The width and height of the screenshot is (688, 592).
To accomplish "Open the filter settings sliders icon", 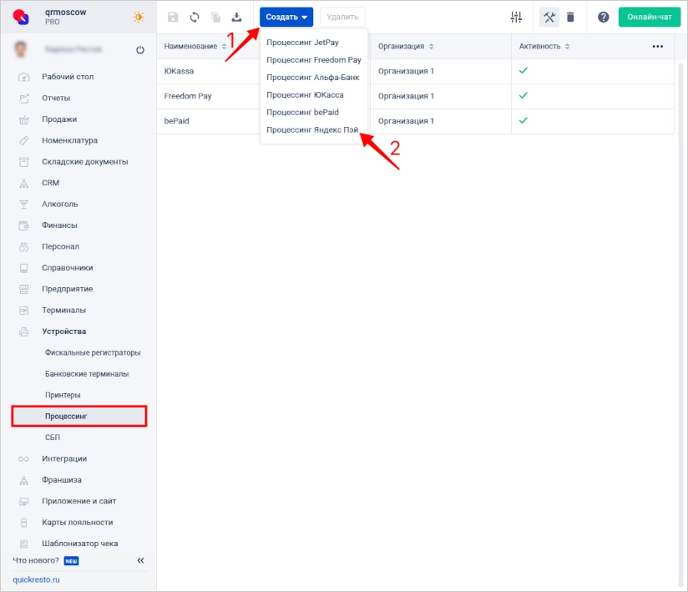I will [x=516, y=18].
